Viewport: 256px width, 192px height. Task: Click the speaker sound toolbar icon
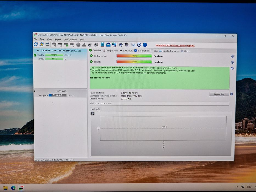click(x=126, y=45)
